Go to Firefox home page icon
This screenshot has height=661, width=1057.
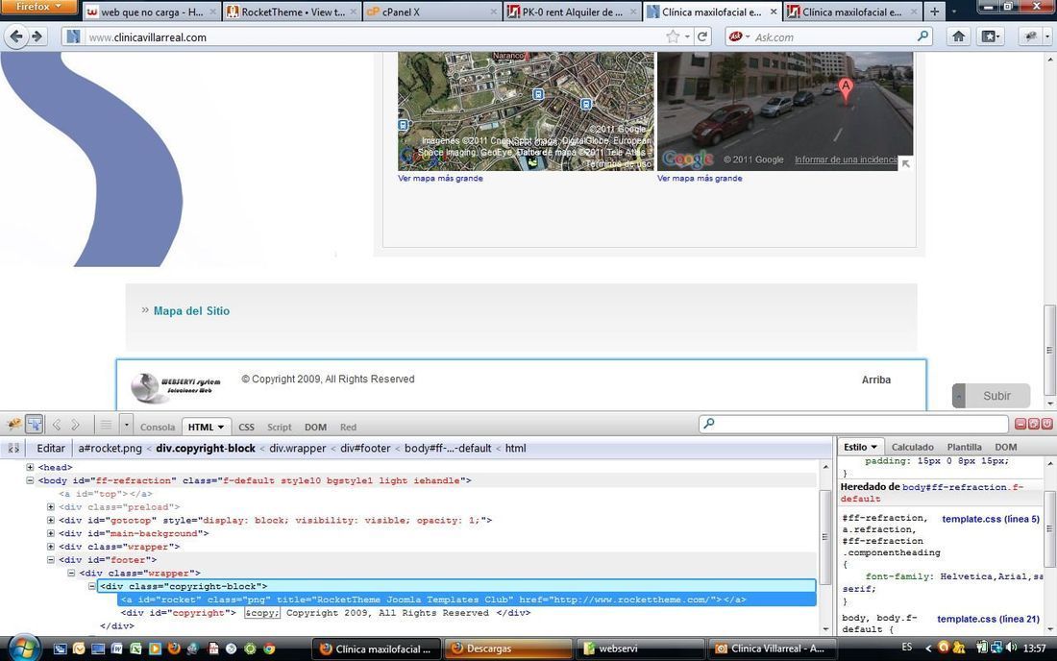[958, 37]
